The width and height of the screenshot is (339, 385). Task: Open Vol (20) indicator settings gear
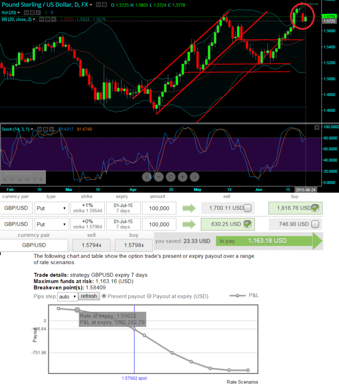pyautogui.click(x=32, y=12)
